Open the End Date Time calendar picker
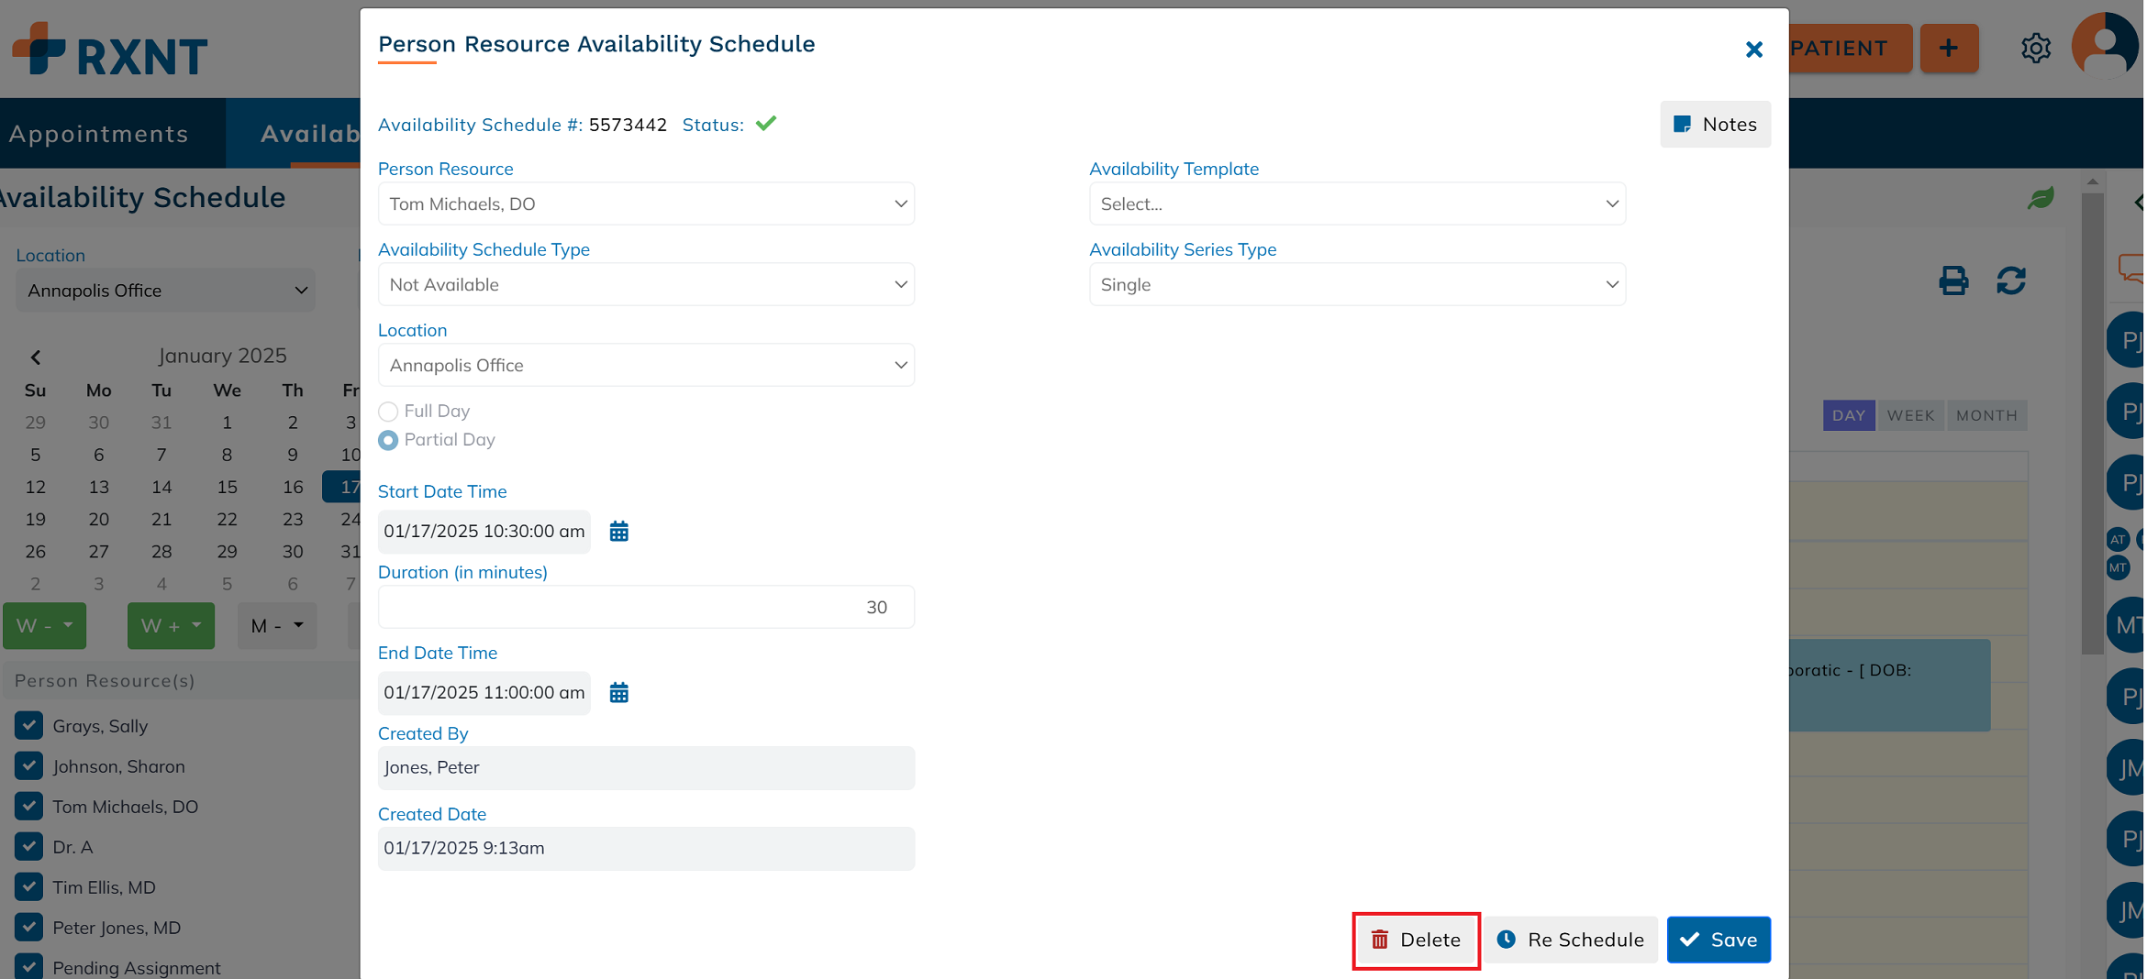The height and width of the screenshot is (979, 2147). (619, 693)
